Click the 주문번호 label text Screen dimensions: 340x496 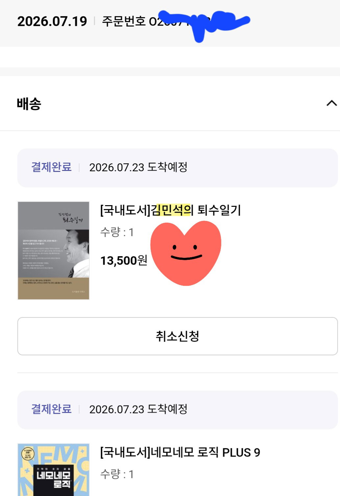pyautogui.click(x=124, y=21)
